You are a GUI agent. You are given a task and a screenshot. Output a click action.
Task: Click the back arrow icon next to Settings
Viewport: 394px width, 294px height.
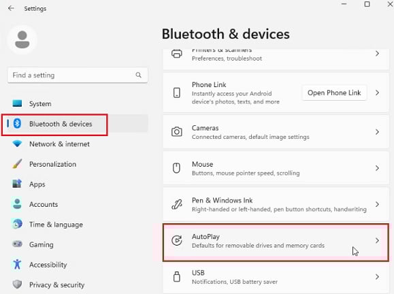pyautogui.click(x=11, y=8)
